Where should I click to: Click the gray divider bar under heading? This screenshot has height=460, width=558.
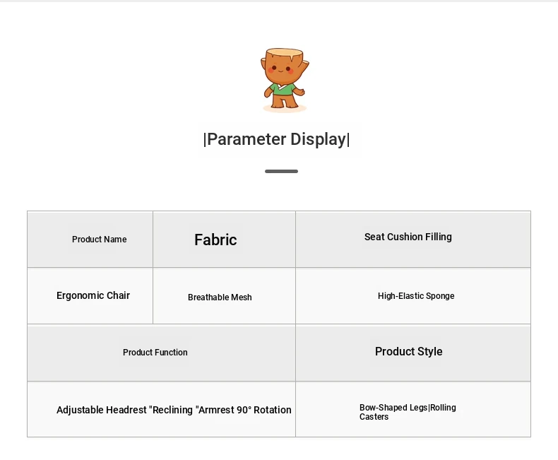pos(281,171)
